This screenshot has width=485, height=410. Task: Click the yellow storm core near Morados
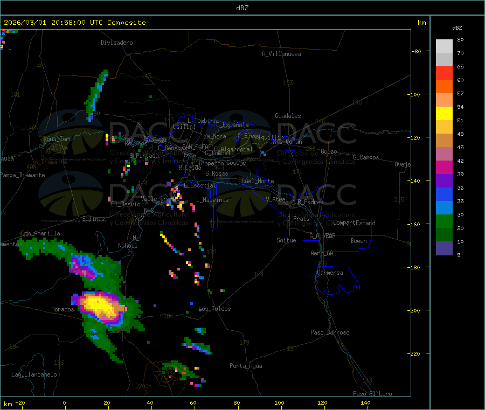pos(99,305)
